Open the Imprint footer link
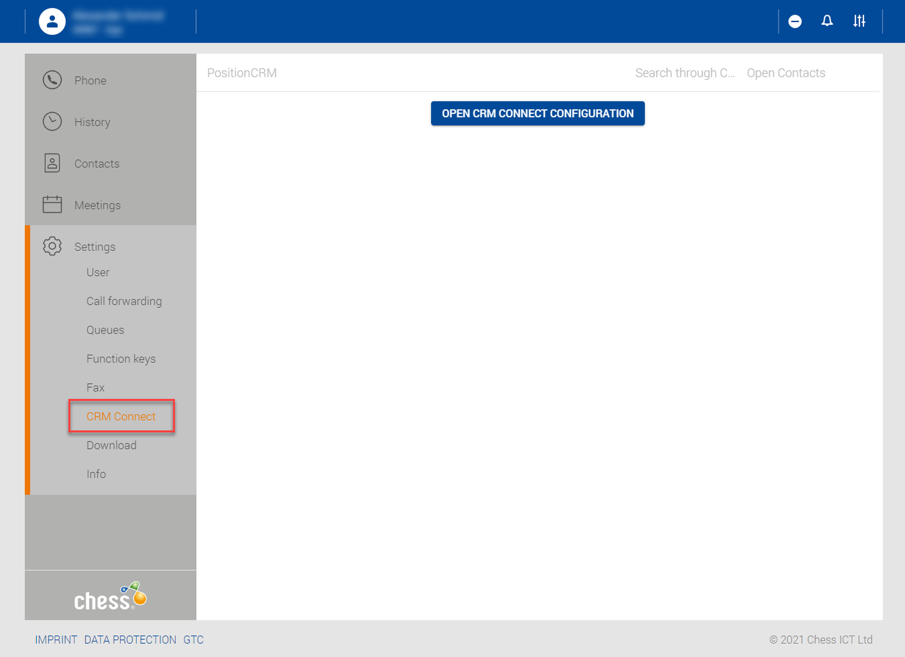Image resolution: width=905 pixels, height=657 pixels. [x=56, y=640]
